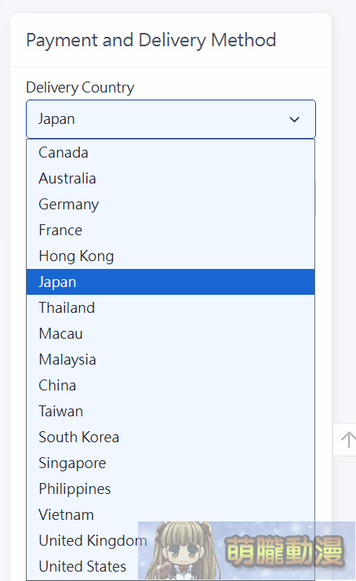
Task: Select Australia from the country list
Action: [x=170, y=179]
